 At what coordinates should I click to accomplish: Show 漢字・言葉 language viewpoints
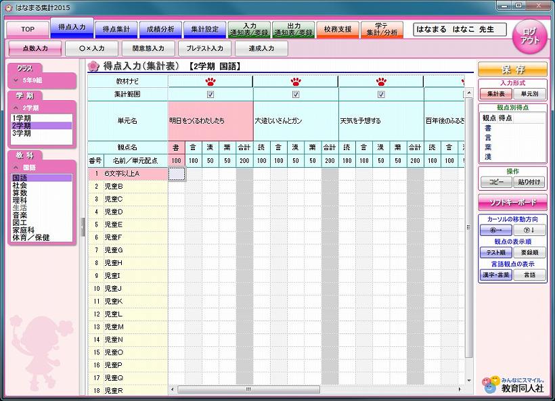pyautogui.click(x=495, y=275)
